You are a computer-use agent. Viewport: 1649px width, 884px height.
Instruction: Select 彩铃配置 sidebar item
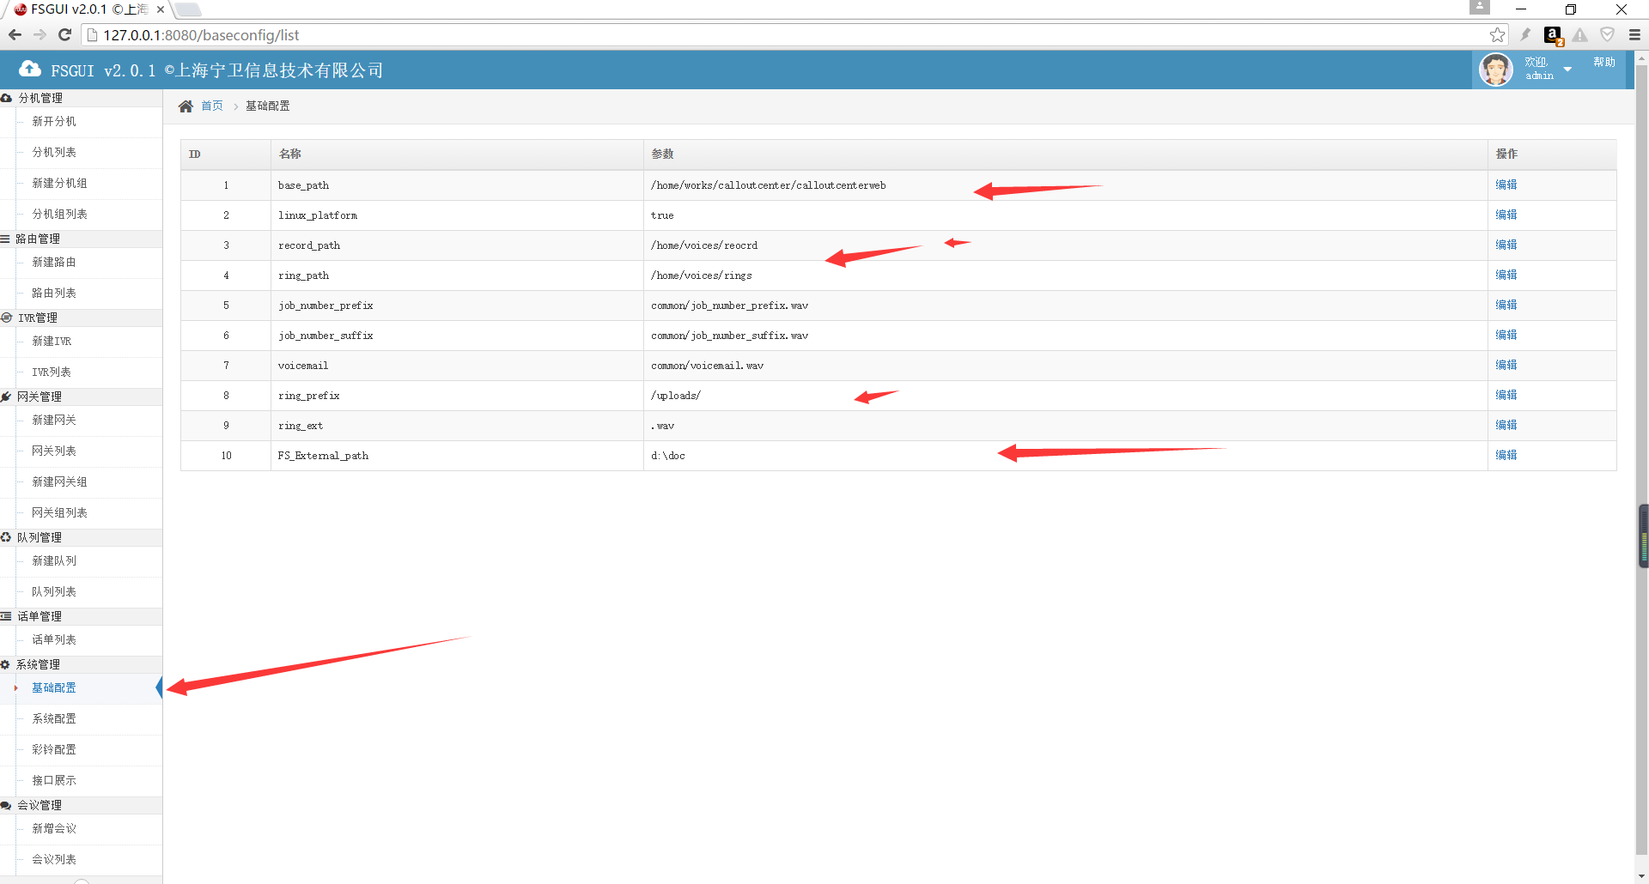pos(54,749)
